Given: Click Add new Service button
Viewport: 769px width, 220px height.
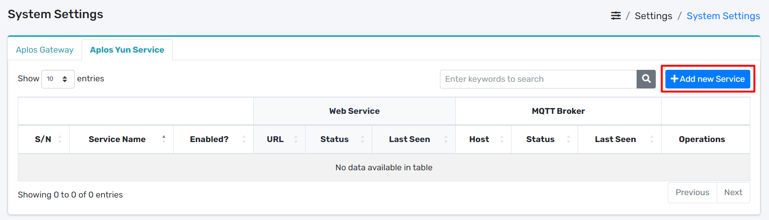Looking at the screenshot, I should pos(707,79).
